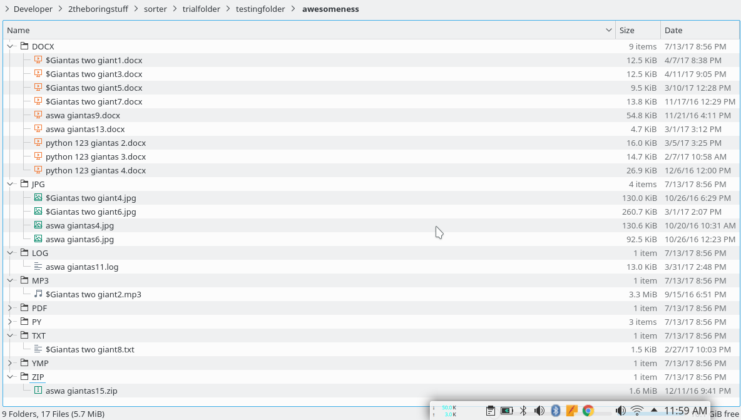Show hidden tray icons with up arrow

[654, 409]
